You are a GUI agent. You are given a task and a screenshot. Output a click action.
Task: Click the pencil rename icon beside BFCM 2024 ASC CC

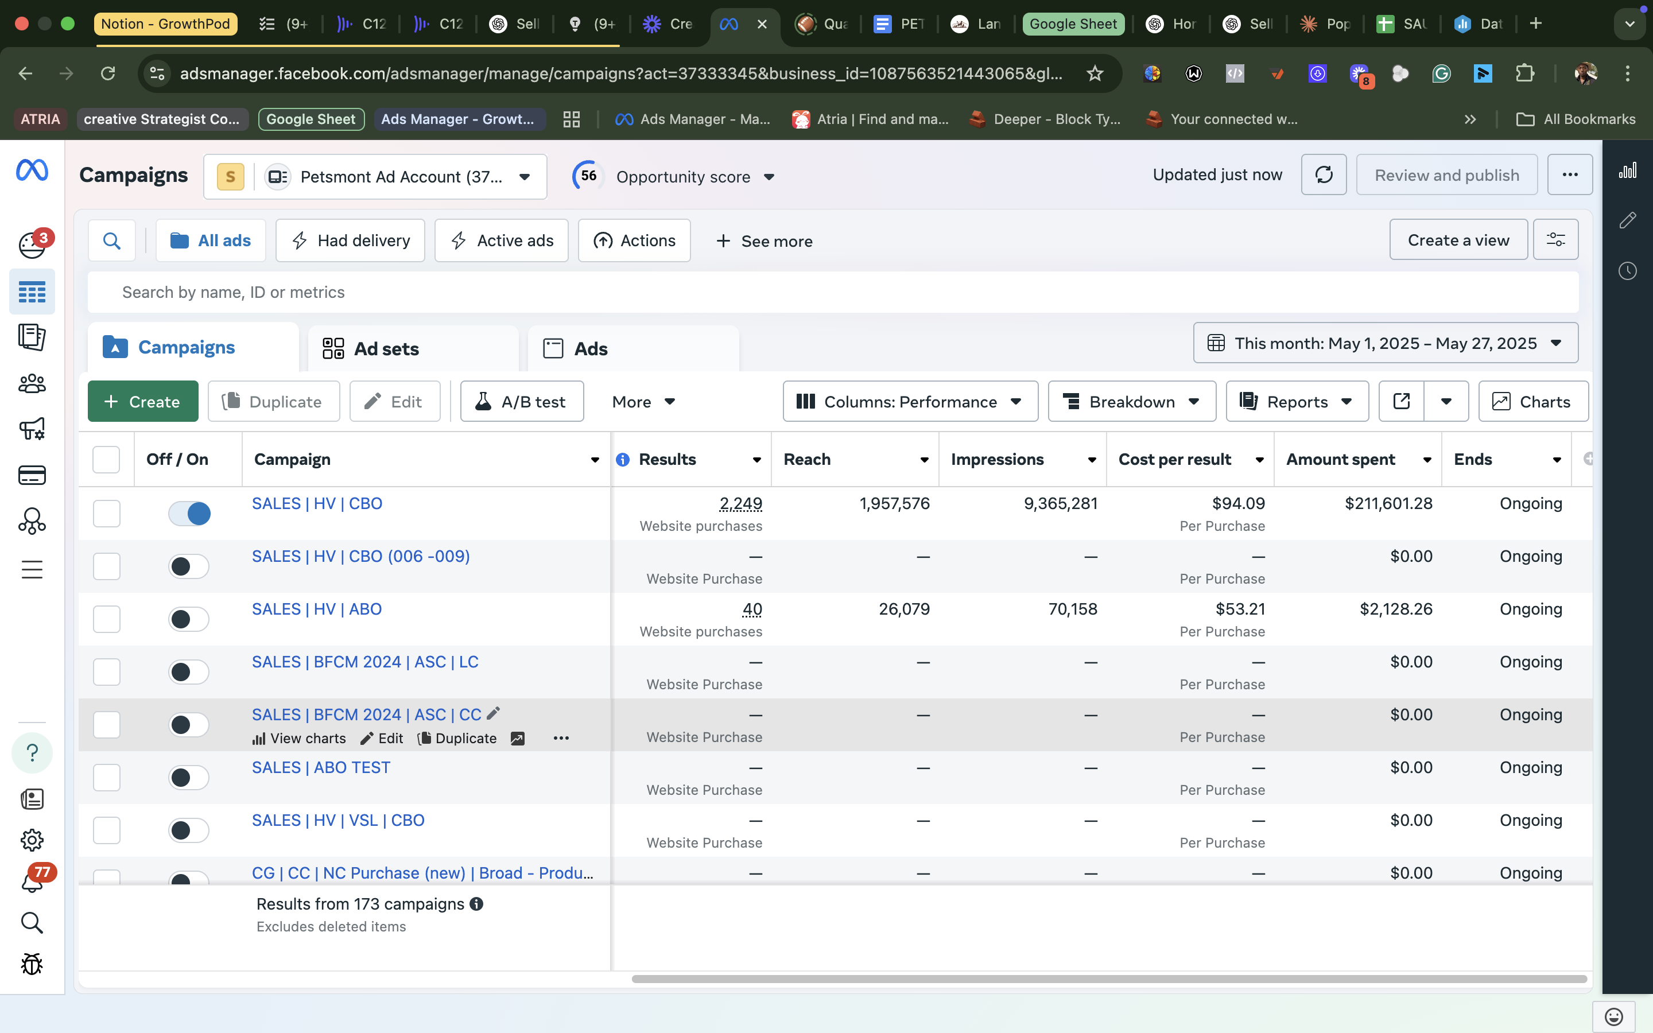click(x=493, y=713)
